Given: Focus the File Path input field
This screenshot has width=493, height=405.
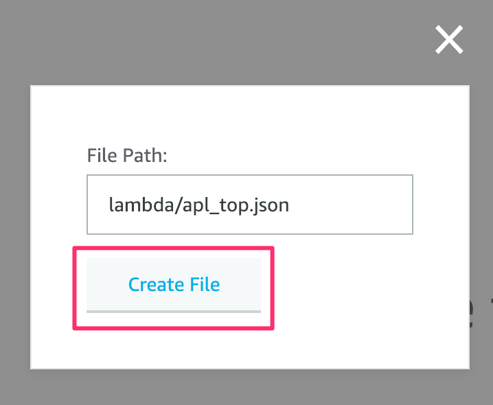Looking at the screenshot, I should 250,205.
